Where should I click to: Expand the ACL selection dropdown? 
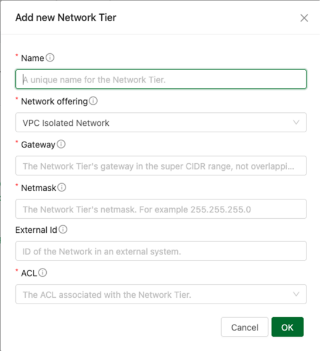pyautogui.click(x=161, y=294)
